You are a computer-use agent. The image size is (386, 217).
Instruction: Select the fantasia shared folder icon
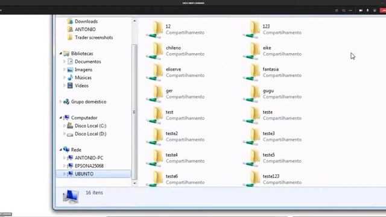pos(252,72)
